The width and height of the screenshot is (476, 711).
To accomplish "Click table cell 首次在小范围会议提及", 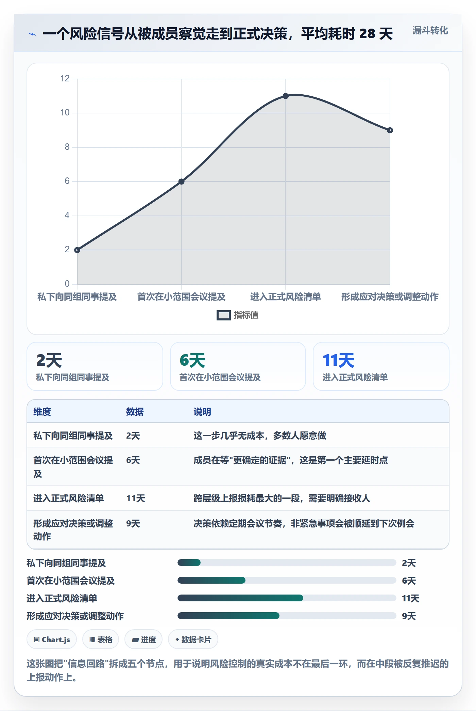I will pyautogui.click(x=73, y=467).
